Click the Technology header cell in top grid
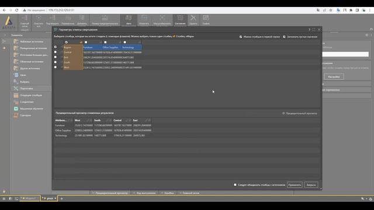Screen dimensions: 374x210 click(131, 47)
